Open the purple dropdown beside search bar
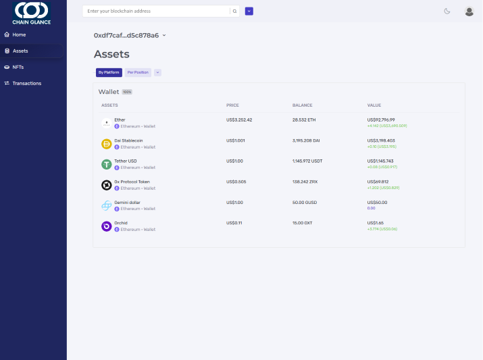 tap(249, 11)
